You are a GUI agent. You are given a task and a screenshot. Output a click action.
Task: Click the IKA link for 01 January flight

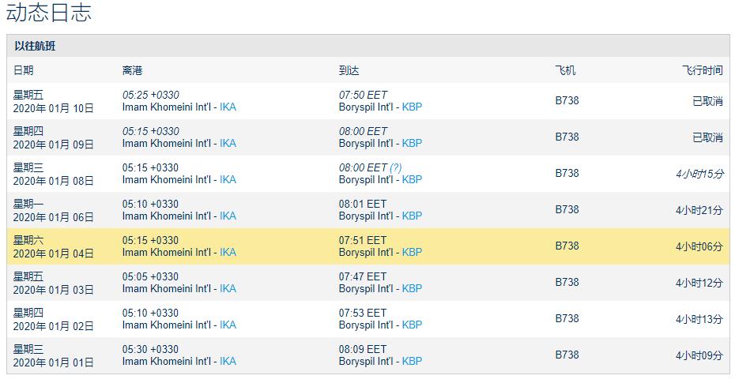coord(228,361)
